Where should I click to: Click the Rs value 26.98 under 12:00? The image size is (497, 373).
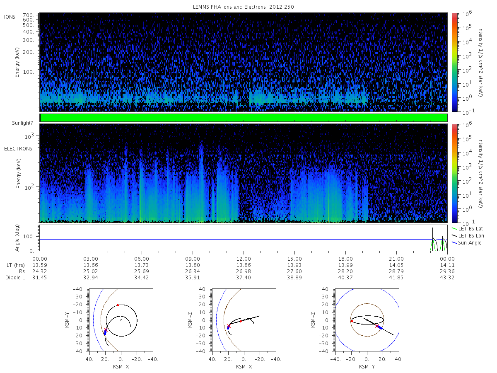pos(244,271)
